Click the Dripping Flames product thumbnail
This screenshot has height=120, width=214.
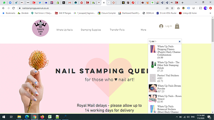pyautogui.click(x=153, y=49)
